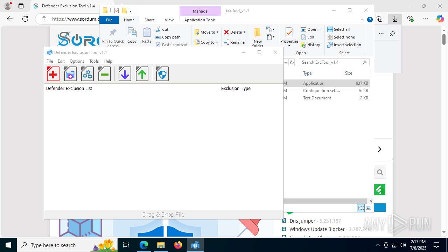
Task: Click Rename in the Explorer ribbon
Action: (234, 42)
